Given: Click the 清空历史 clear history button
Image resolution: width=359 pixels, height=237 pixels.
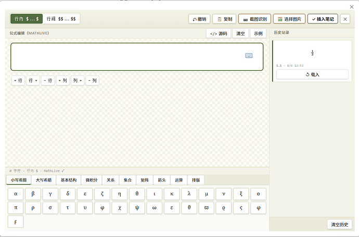Looking at the screenshot, I should (340, 224).
